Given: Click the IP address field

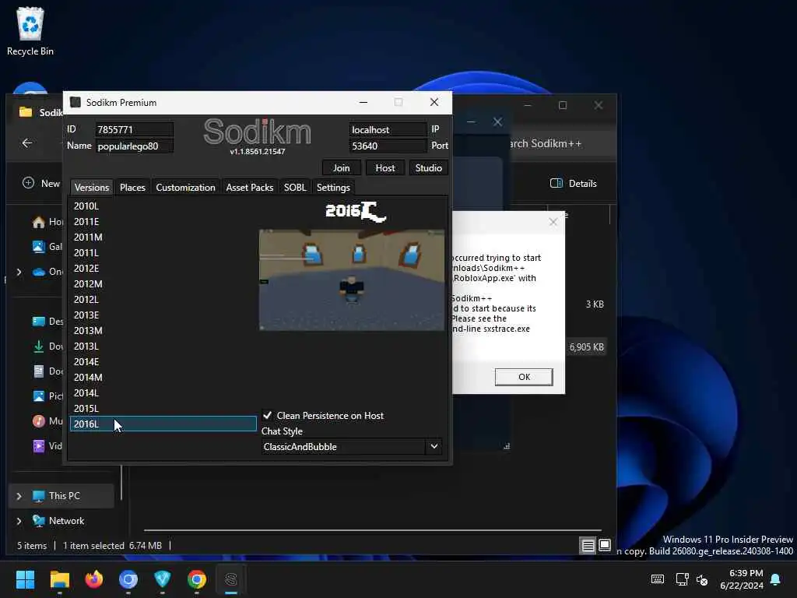Looking at the screenshot, I should (388, 130).
